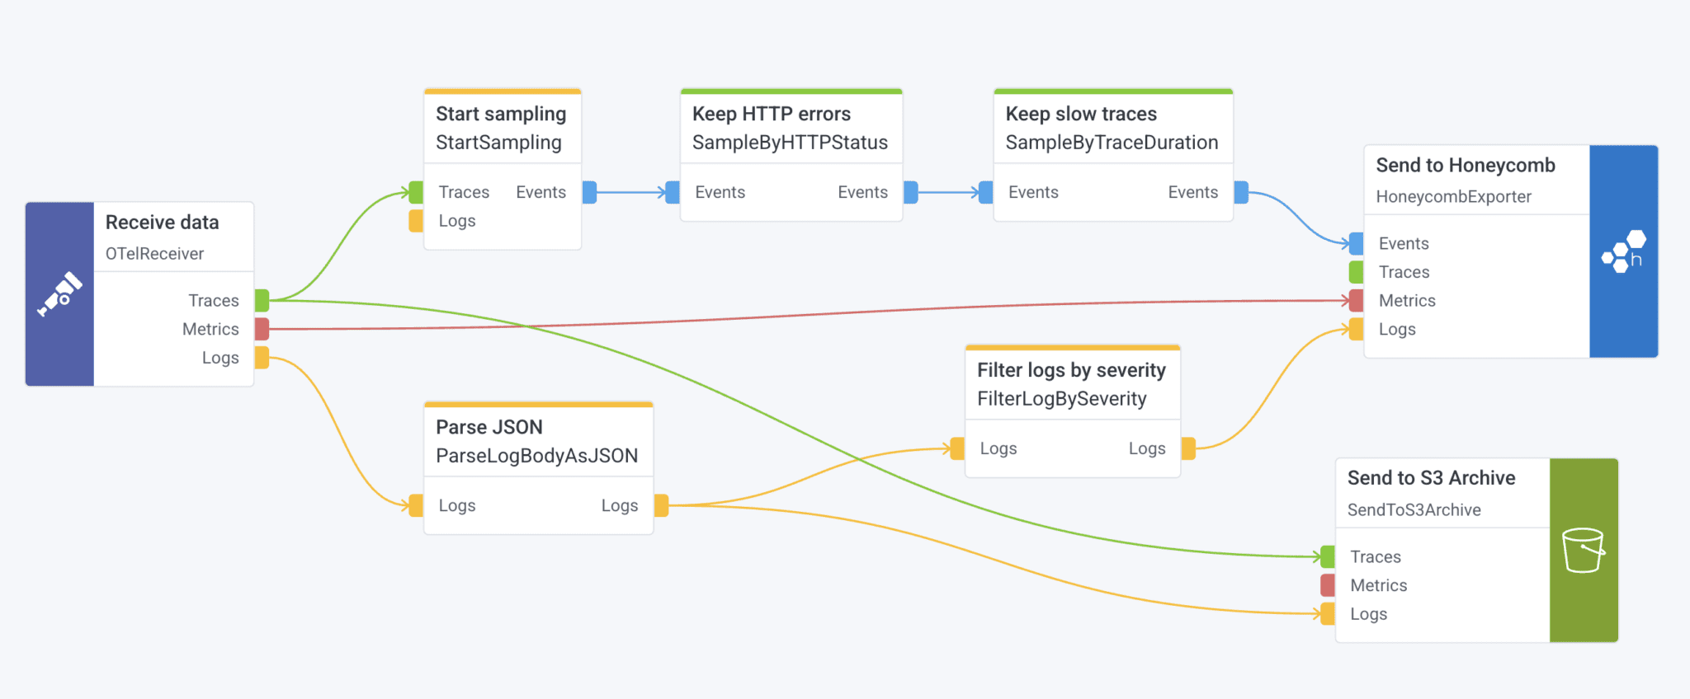The image size is (1690, 699).
Task: Click the blue Events output port on Start sampling
Action: pos(589,192)
